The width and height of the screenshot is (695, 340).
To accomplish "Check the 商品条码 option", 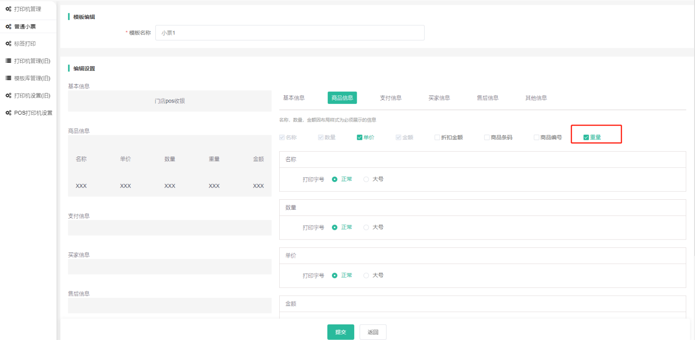I will point(487,137).
